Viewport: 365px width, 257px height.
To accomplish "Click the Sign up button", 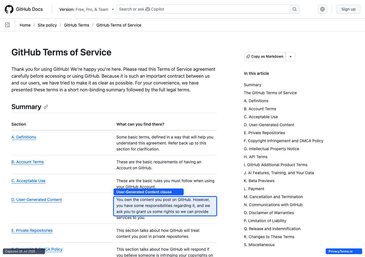I will tap(348, 9).
